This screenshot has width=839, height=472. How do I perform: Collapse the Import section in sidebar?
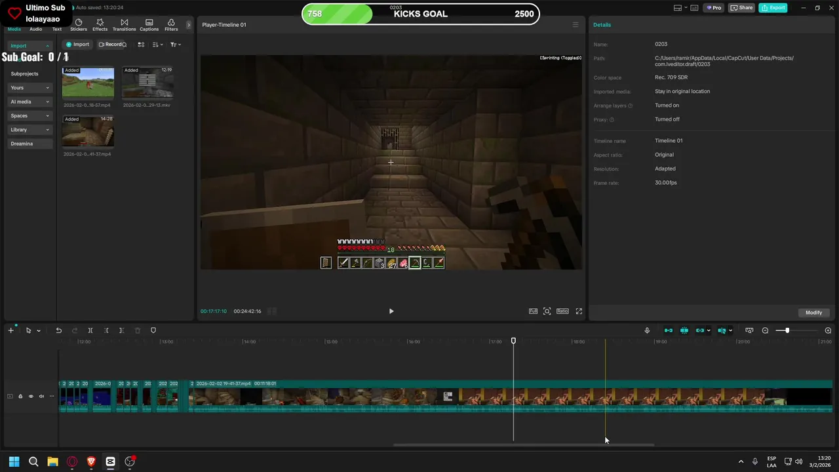coord(30,46)
